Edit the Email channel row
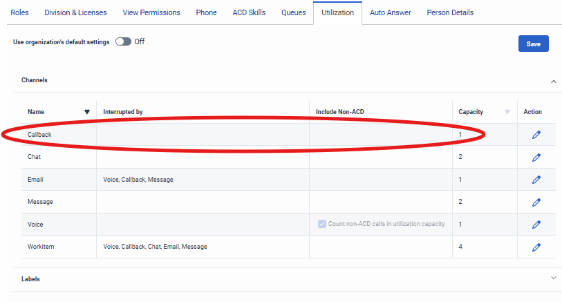 click(x=536, y=180)
